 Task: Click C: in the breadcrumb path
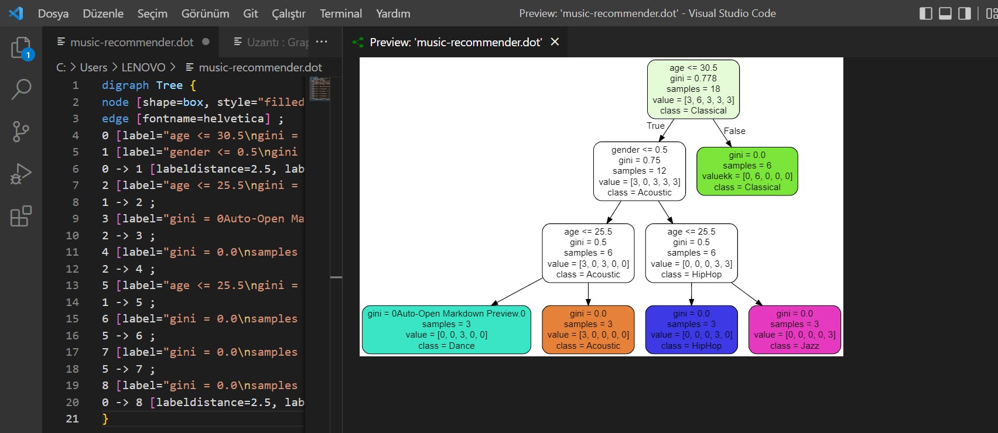pos(61,67)
